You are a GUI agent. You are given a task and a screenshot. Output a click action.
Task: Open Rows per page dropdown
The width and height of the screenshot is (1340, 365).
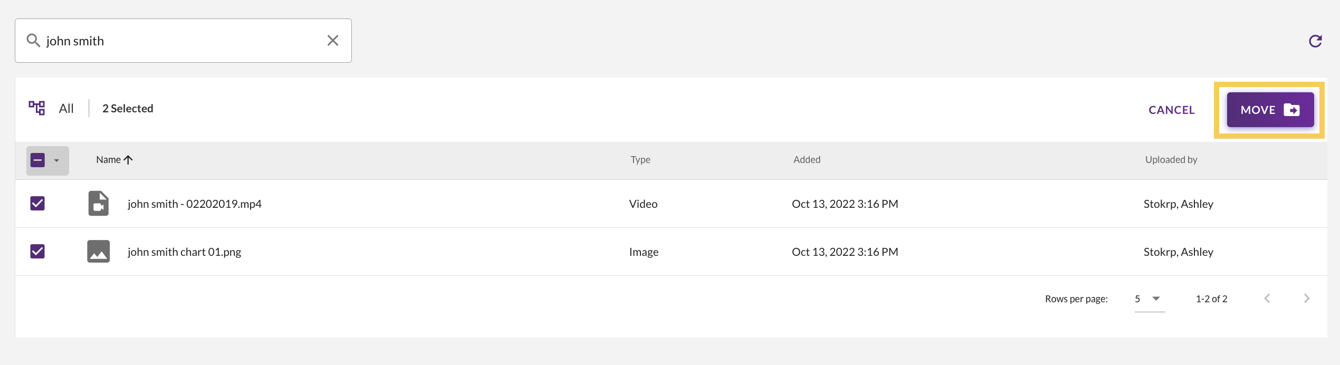coord(1150,299)
